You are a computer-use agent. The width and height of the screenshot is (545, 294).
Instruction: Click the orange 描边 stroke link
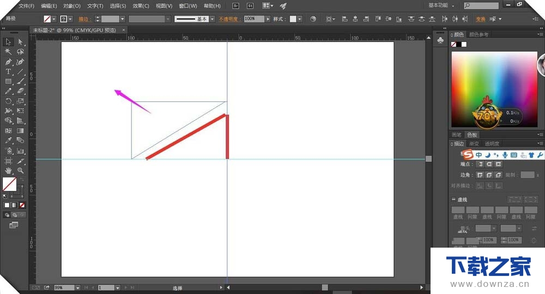click(x=83, y=19)
